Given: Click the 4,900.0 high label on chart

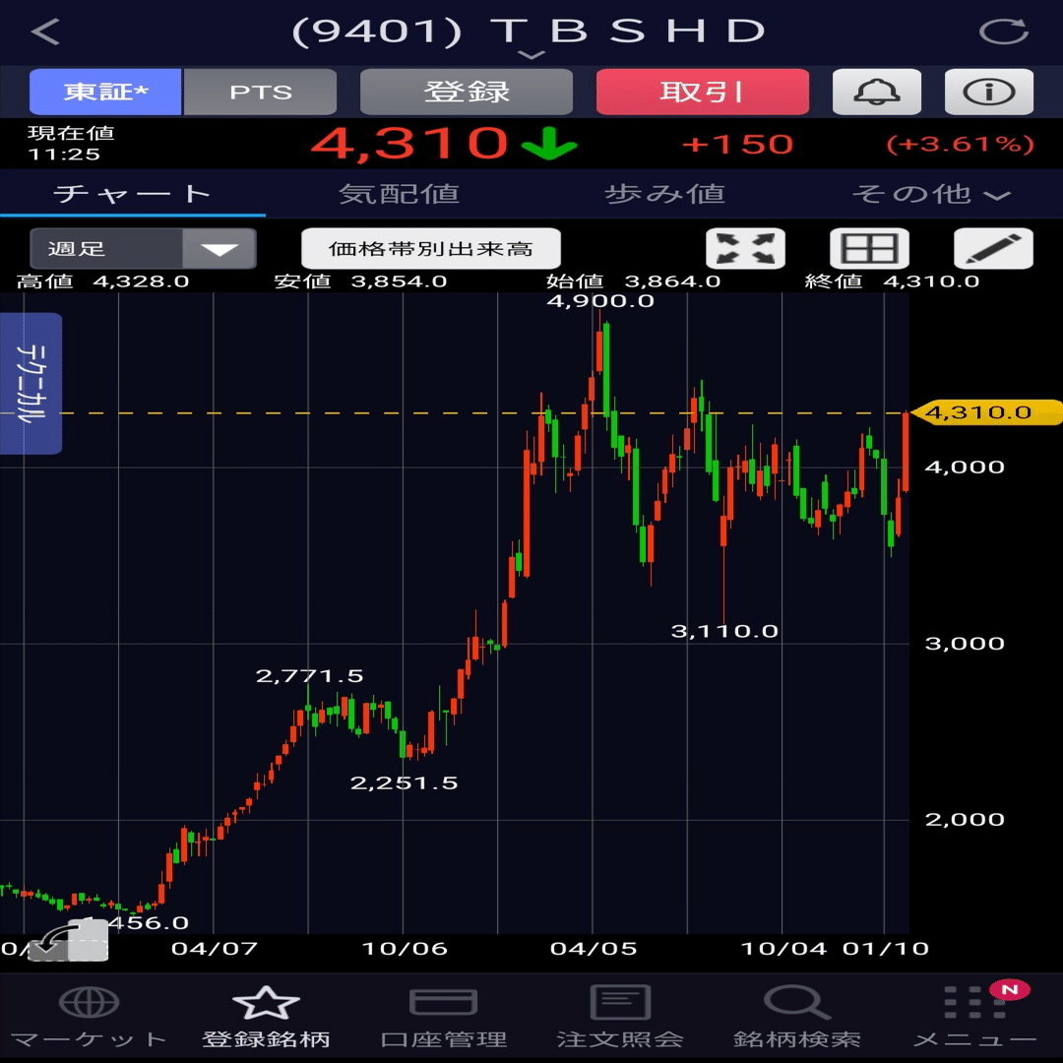Looking at the screenshot, I should pyautogui.click(x=600, y=301).
